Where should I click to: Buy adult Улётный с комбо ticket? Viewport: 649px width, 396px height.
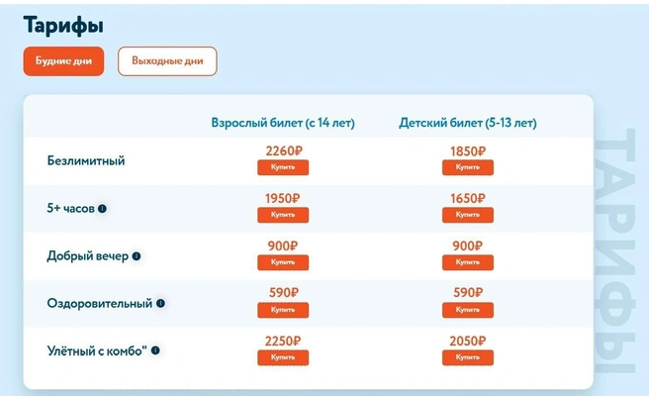pos(283,357)
